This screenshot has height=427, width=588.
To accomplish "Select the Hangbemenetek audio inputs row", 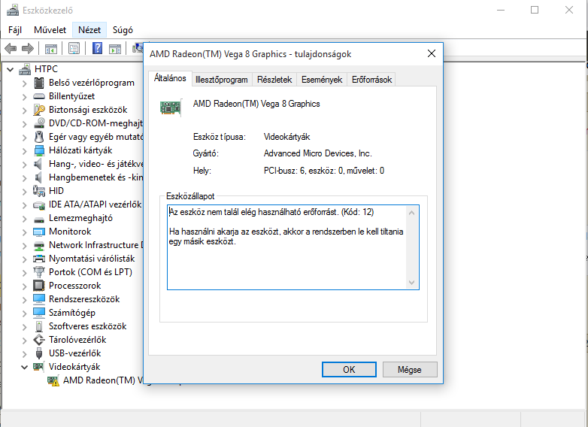I will tap(88, 177).
